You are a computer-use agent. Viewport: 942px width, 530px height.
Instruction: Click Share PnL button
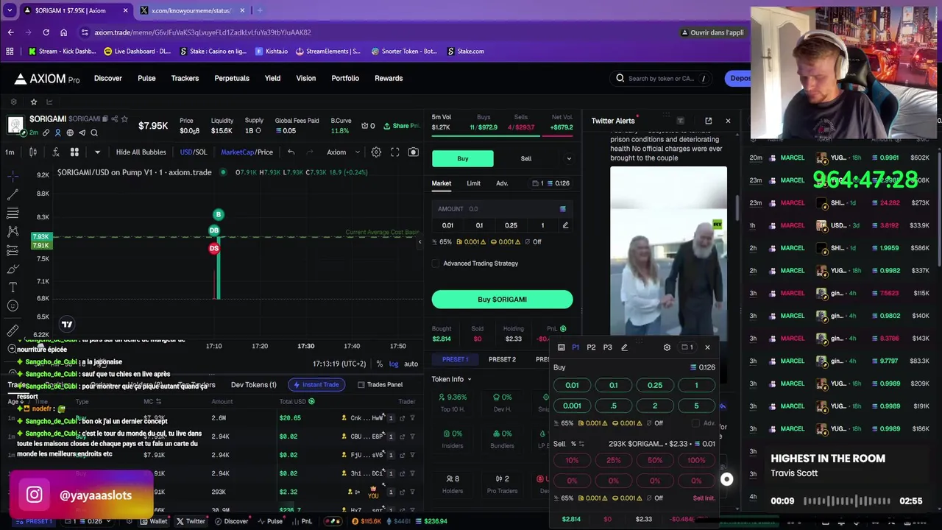[401, 126]
